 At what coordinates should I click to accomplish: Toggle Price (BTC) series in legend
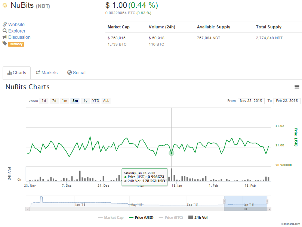click(x=171, y=218)
